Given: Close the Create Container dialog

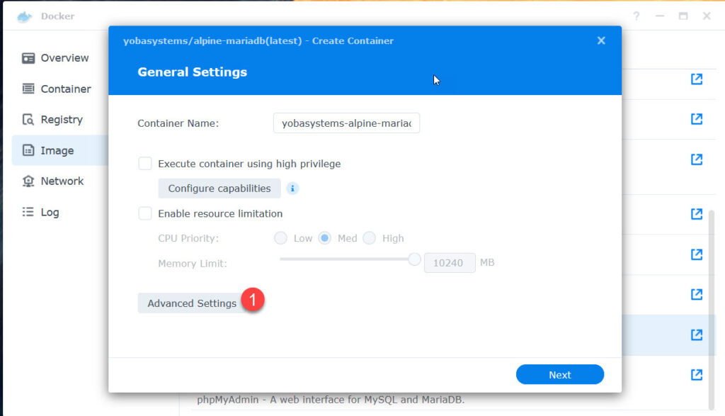Looking at the screenshot, I should 601,40.
